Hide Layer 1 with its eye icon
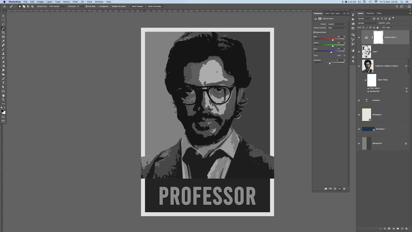 [359, 52]
